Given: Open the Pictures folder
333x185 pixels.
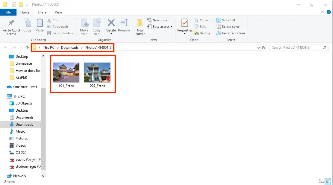Looking at the screenshot, I should pyautogui.click(x=21, y=138).
